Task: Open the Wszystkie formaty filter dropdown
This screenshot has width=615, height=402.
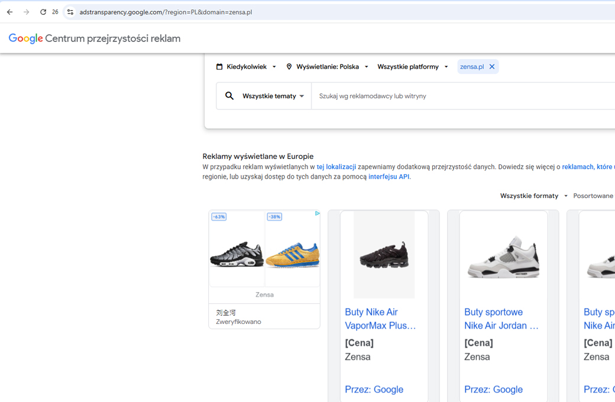Action: point(534,196)
